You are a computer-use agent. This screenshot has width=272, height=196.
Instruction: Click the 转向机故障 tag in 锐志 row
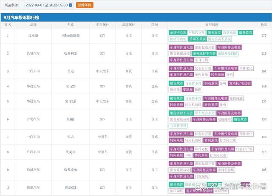[x=193, y=140]
